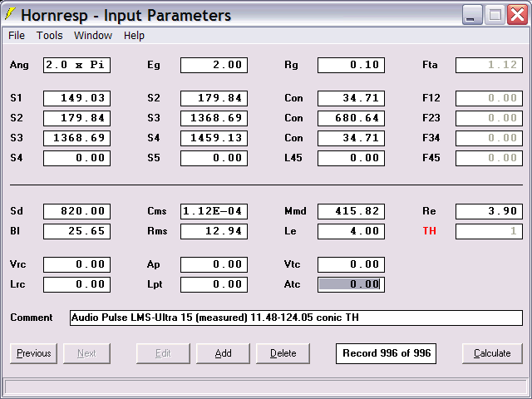The width and height of the screenshot is (532, 399).
Task: Select the Cms field showing 1.12E-04
Action: tap(214, 211)
